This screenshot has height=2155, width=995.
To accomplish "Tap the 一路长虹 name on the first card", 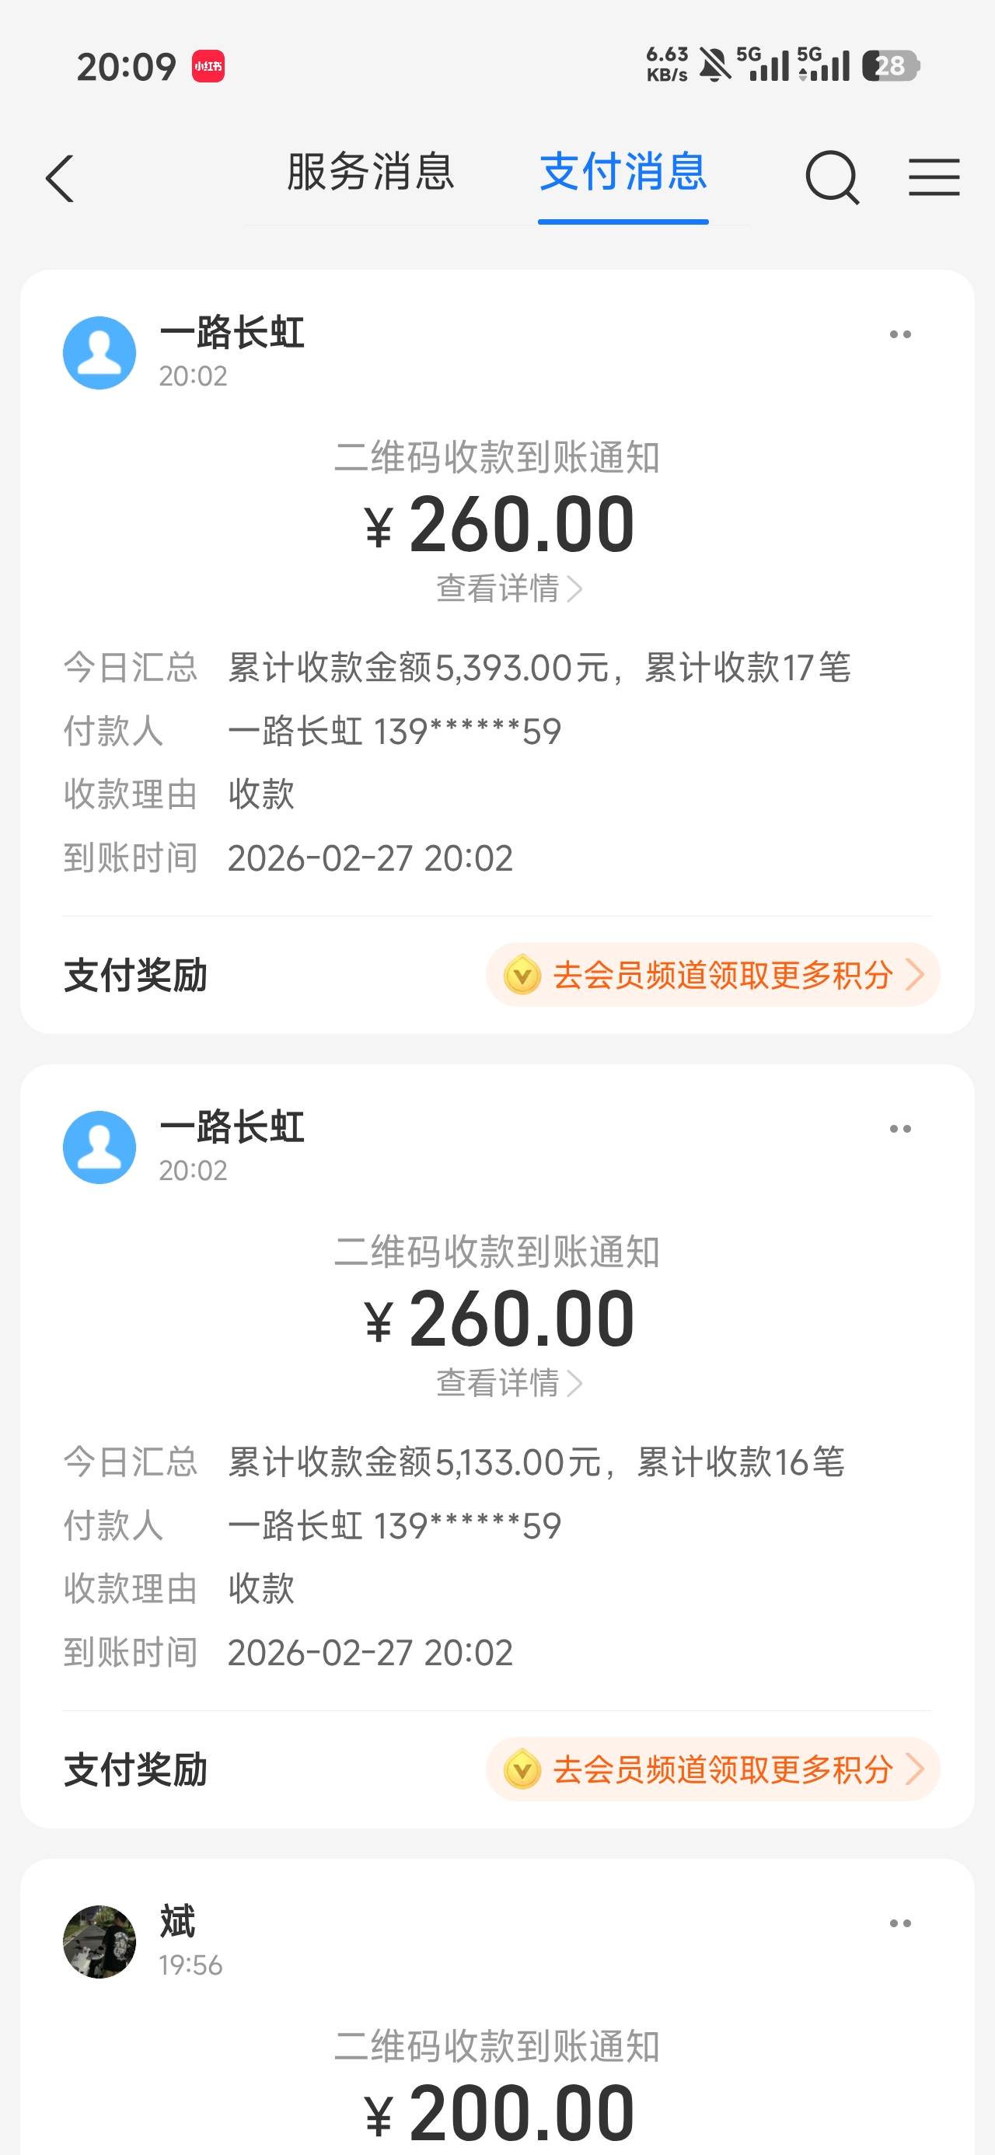I will pyautogui.click(x=232, y=332).
